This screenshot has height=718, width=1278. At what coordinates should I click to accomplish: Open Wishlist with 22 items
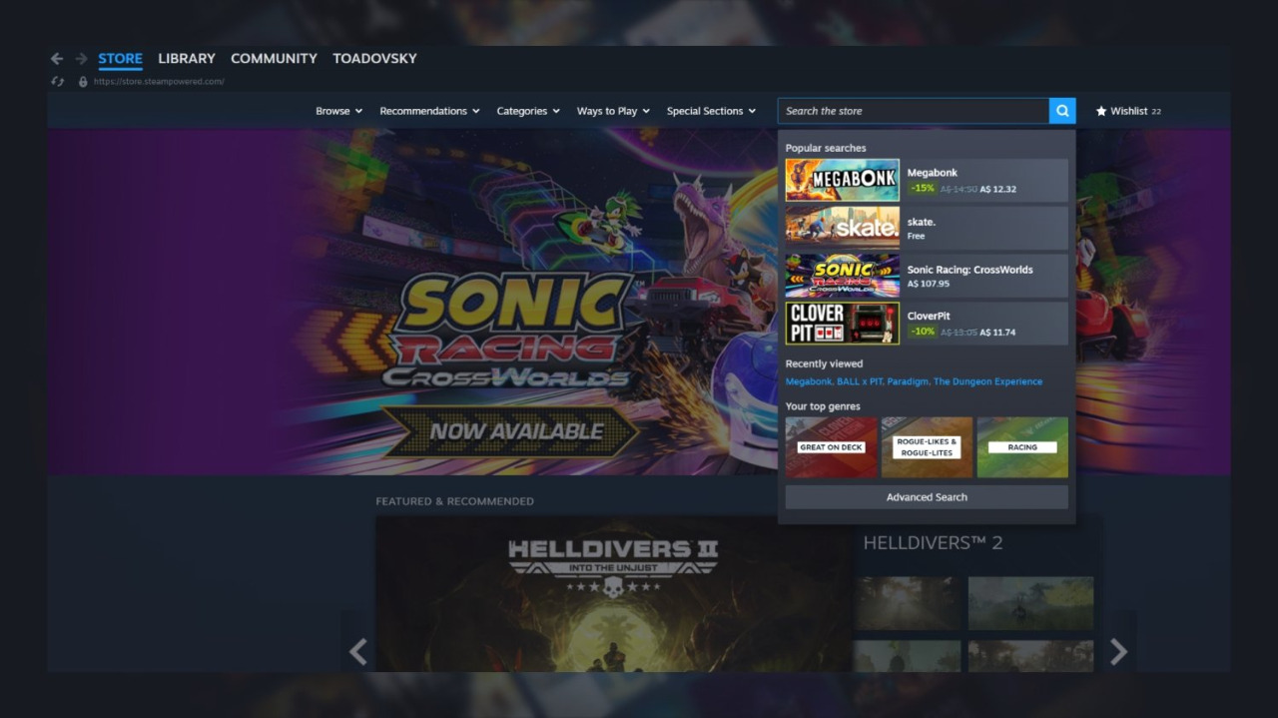(1128, 111)
